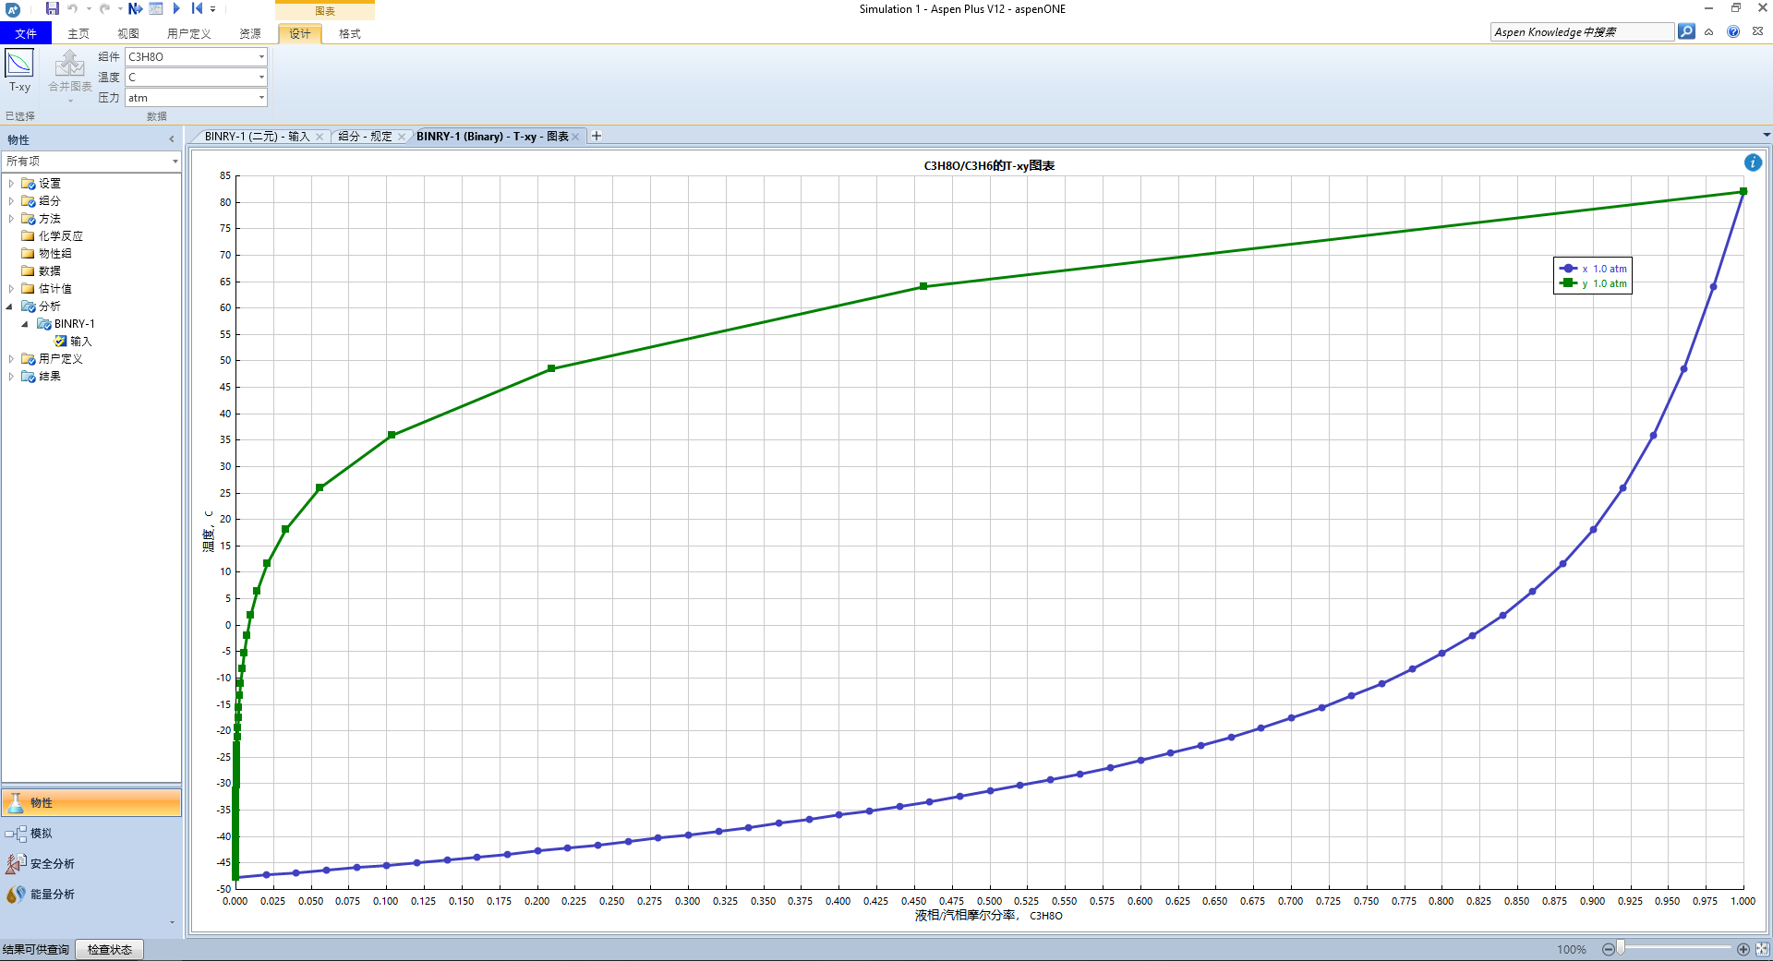This screenshot has width=1773, height=961.
Task: Switch to the 视图 ribbon tab
Action: coord(128,33)
